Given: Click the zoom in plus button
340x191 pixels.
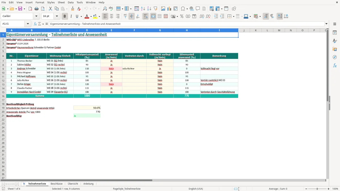Looking at the screenshot, I should pos(329,189).
